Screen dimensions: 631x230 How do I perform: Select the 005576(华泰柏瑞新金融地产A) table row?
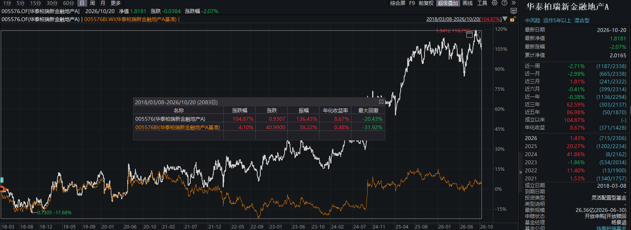[259, 119]
